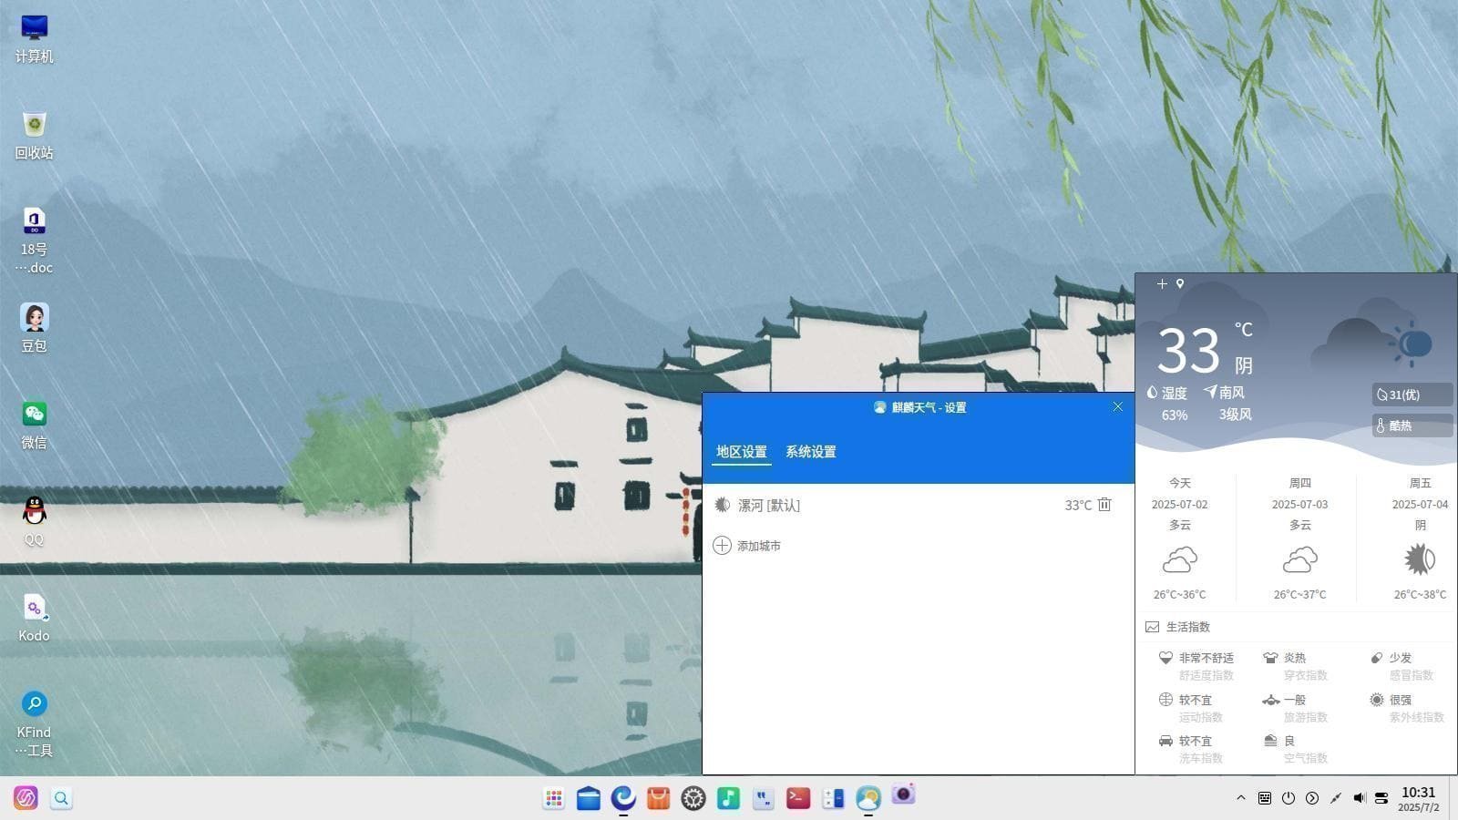Click 周五 overcast forecast icon
The width and height of the screenshot is (1458, 820).
1420,559
